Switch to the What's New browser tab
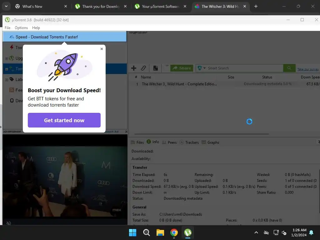Viewport: 320px width, 240px height. pos(40,6)
